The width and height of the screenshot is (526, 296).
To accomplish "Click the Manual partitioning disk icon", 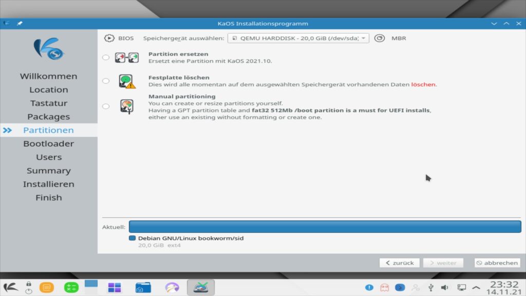I will [x=127, y=107].
